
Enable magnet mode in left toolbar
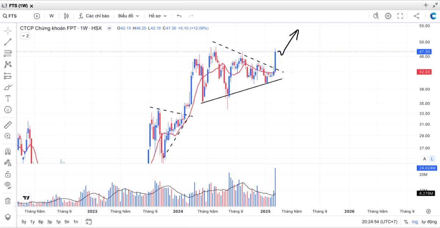tap(8, 151)
